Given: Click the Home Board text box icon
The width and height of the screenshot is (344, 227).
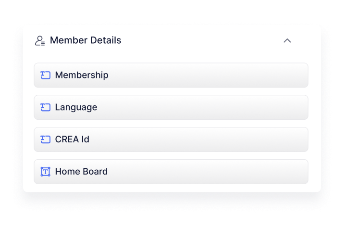Looking at the screenshot, I should tap(46, 172).
